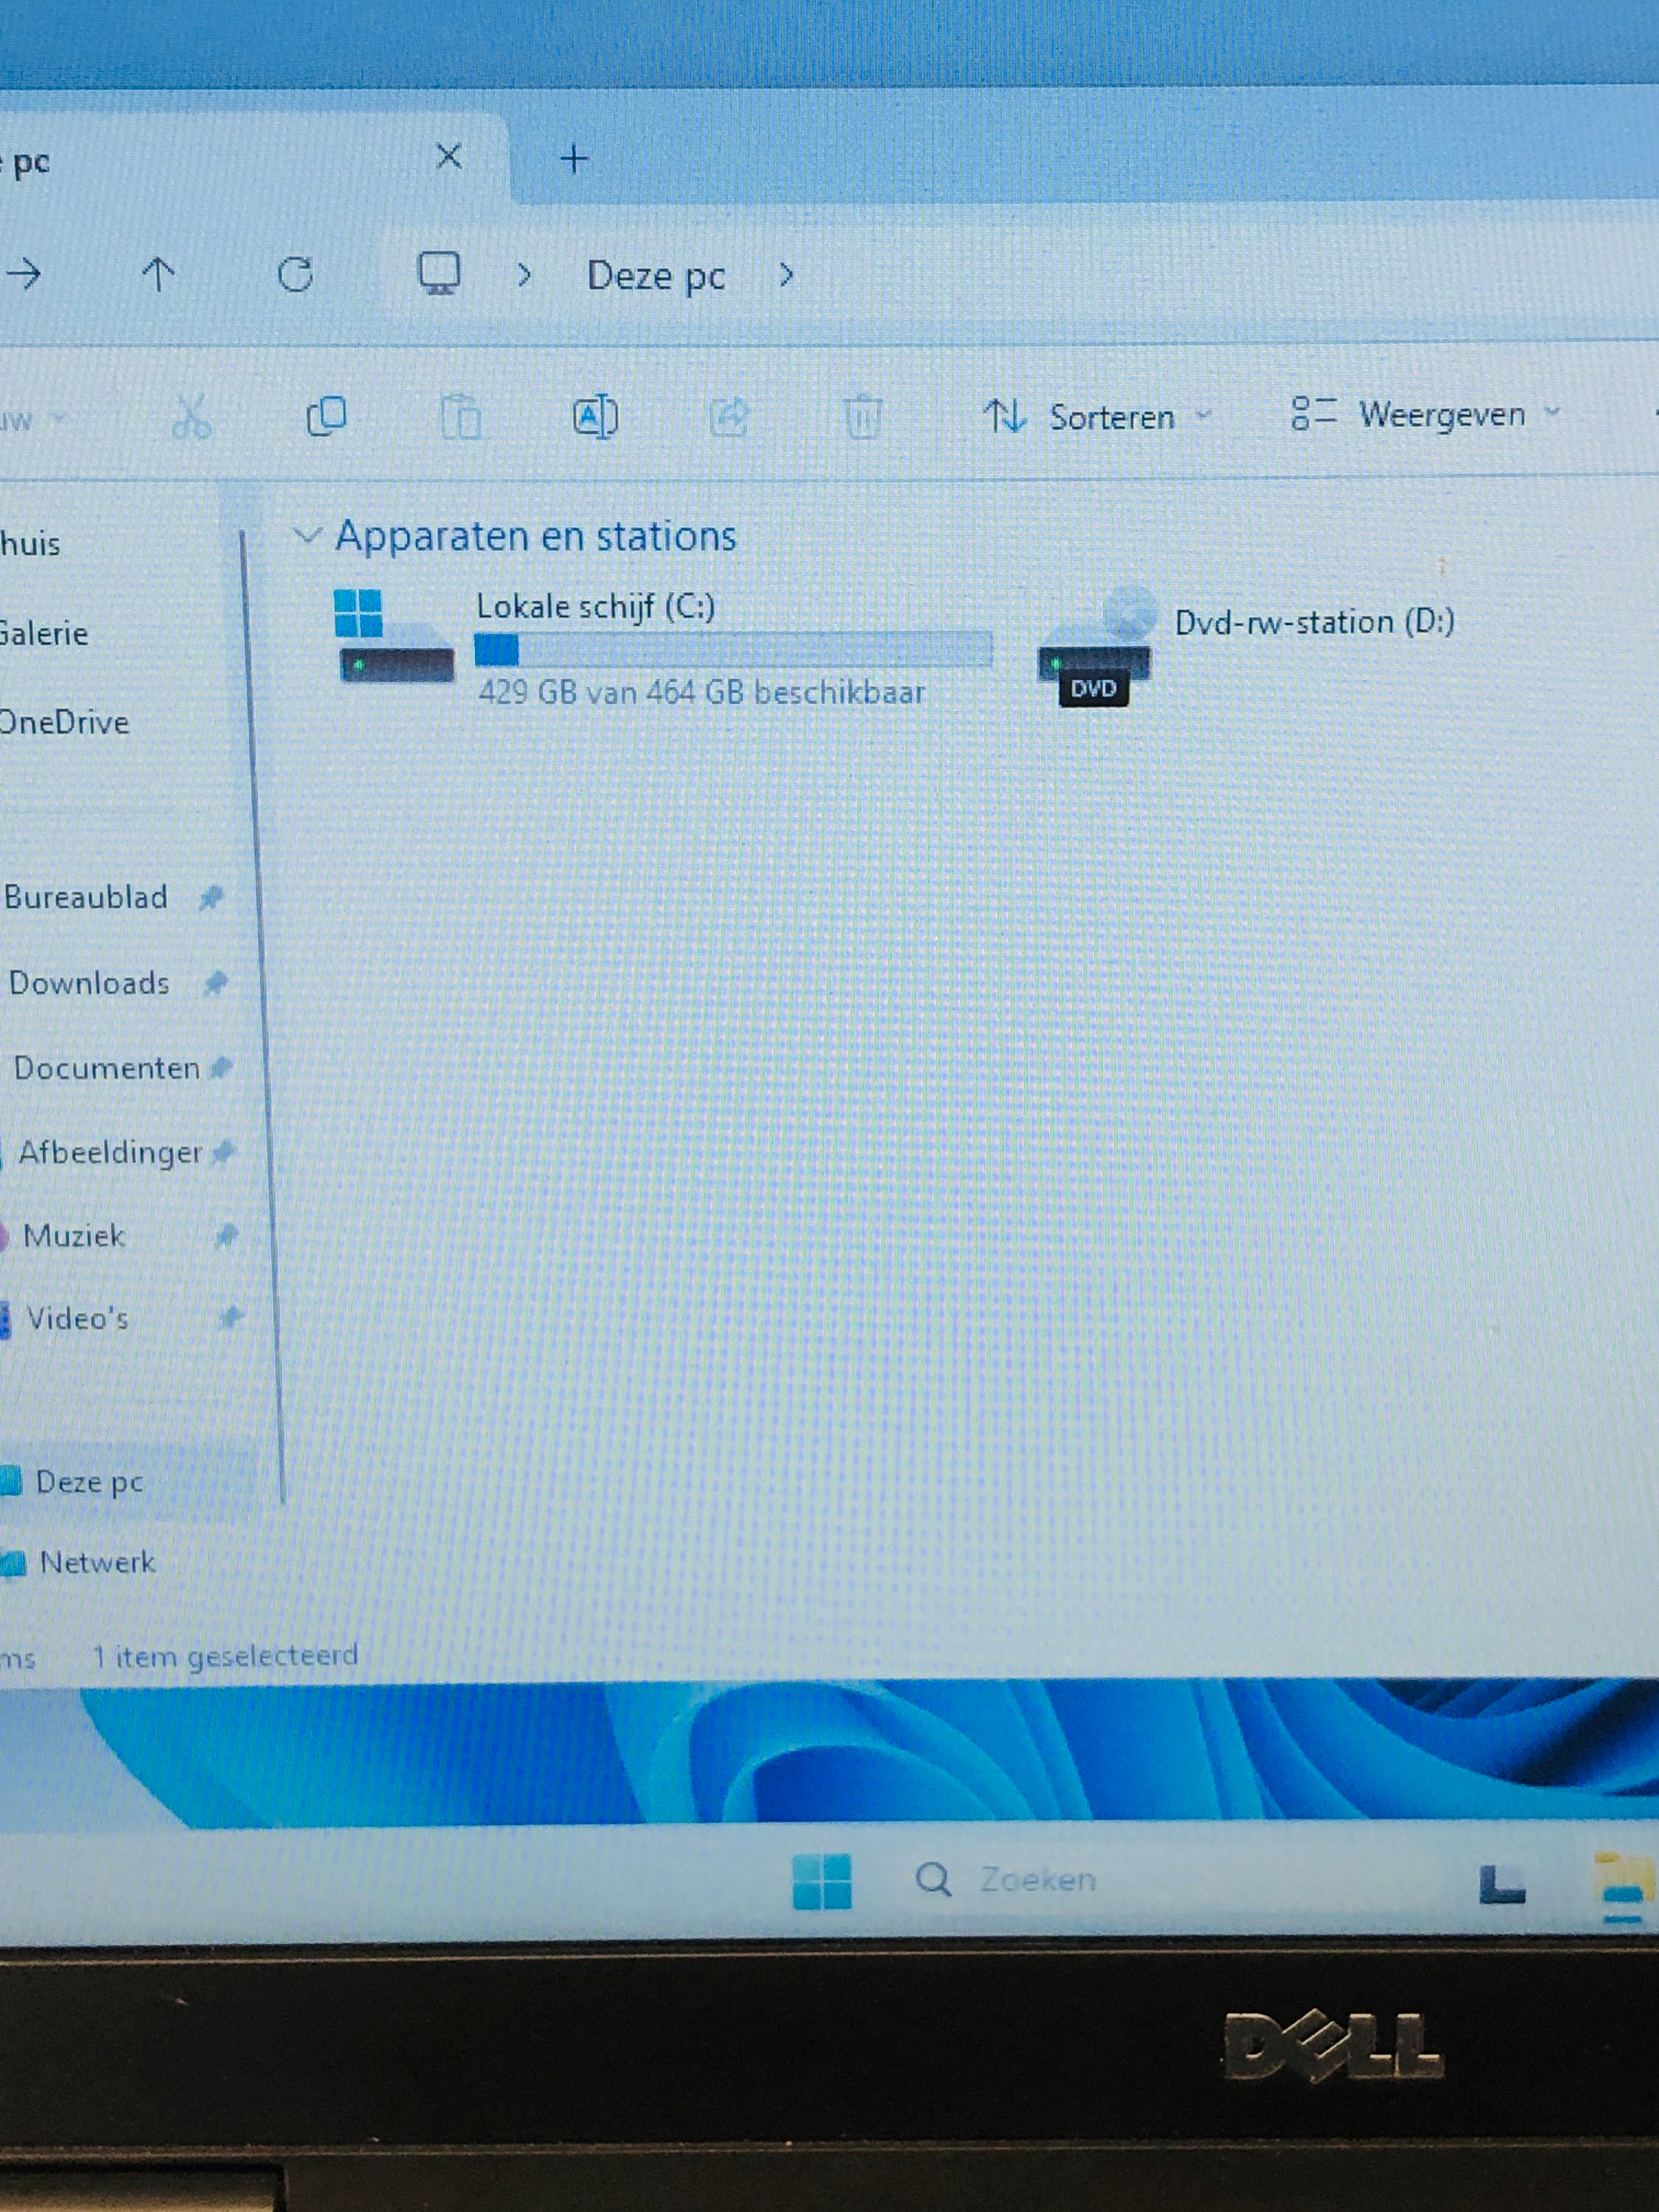Click the Delete trash icon
The width and height of the screenshot is (1659, 2212).
pyautogui.click(x=860, y=418)
